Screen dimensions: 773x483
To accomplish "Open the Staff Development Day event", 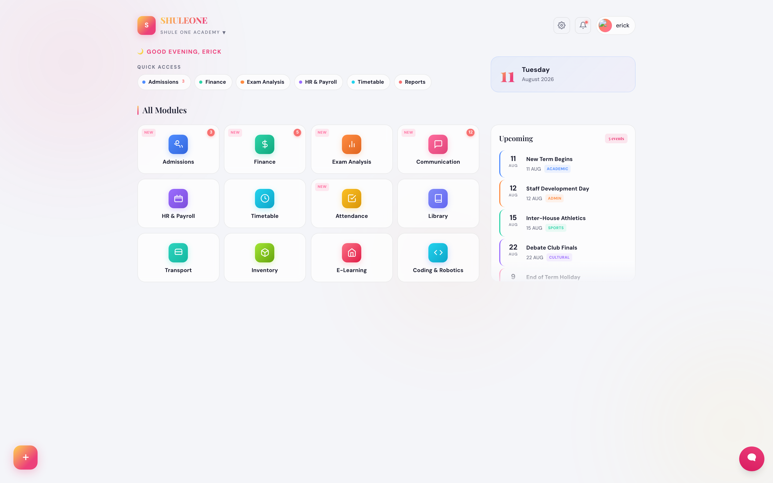I will coord(563,193).
